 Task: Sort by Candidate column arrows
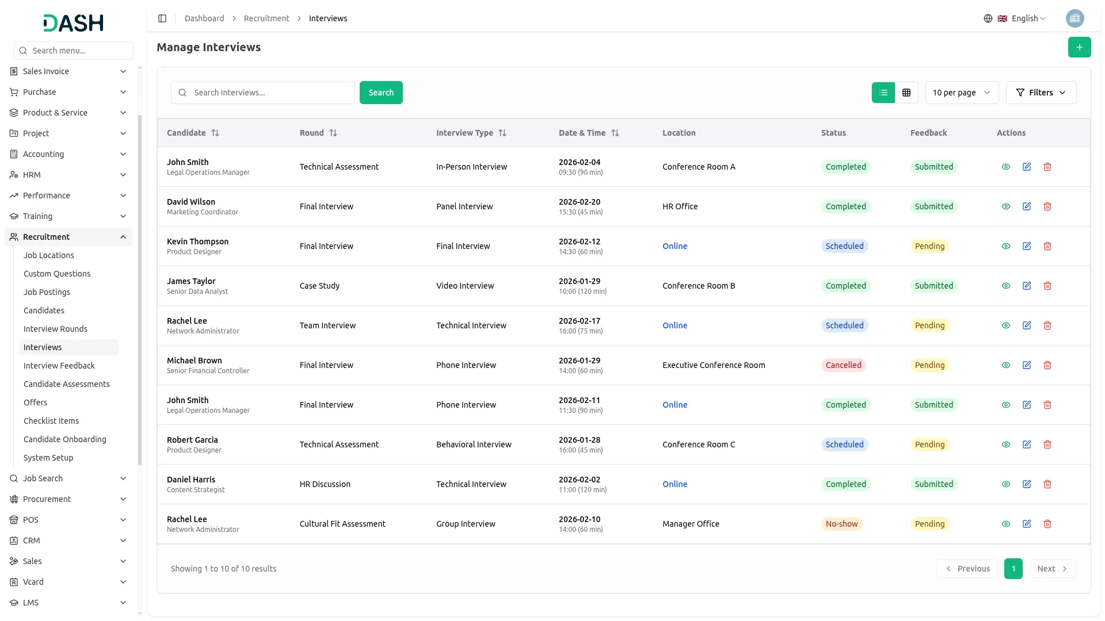point(215,133)
